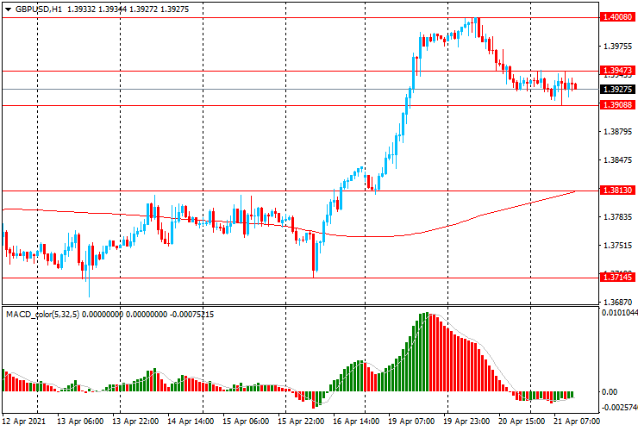Click the 20 Apr 15:00 time label

(x=522, y=422)
